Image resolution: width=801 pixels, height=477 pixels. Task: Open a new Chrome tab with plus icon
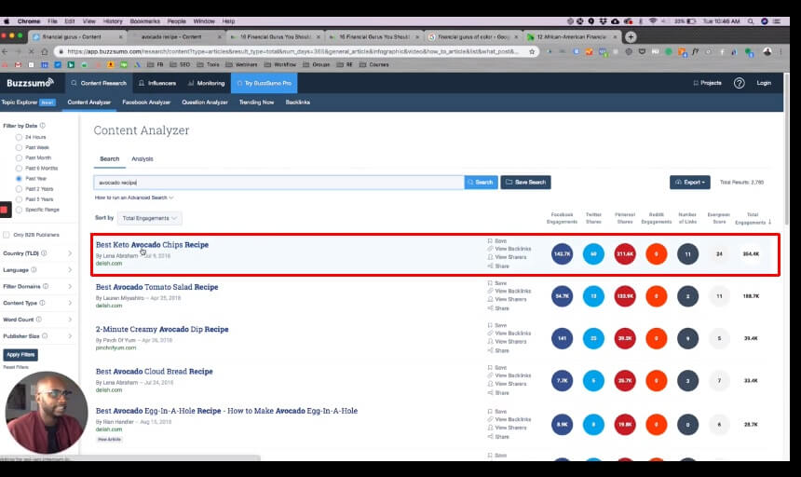click(x=631, y=36)
